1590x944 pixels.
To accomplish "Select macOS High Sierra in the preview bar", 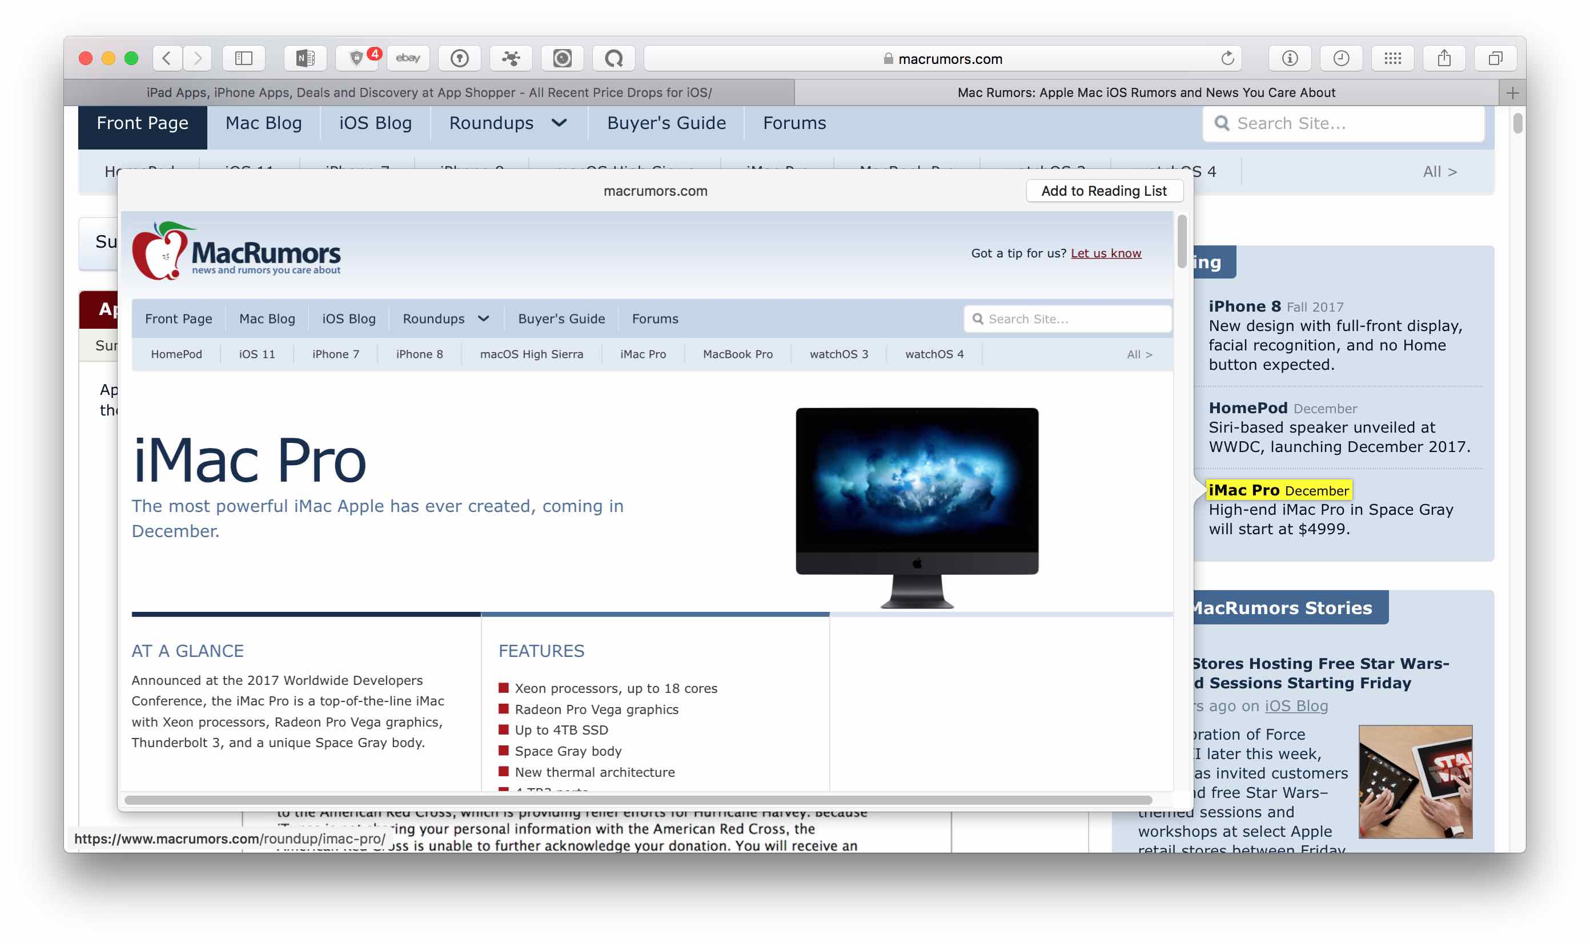I will [x=532, y=354].
